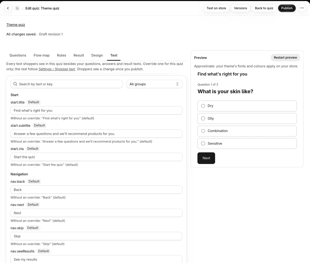Click the 'Navigation' group heading
This screenshot has height=263, width=310.
19,174
